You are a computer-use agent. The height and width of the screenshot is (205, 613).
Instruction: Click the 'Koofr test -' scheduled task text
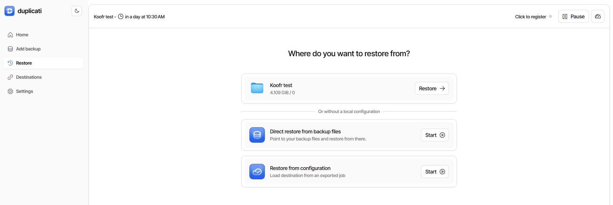click(105, 17)
